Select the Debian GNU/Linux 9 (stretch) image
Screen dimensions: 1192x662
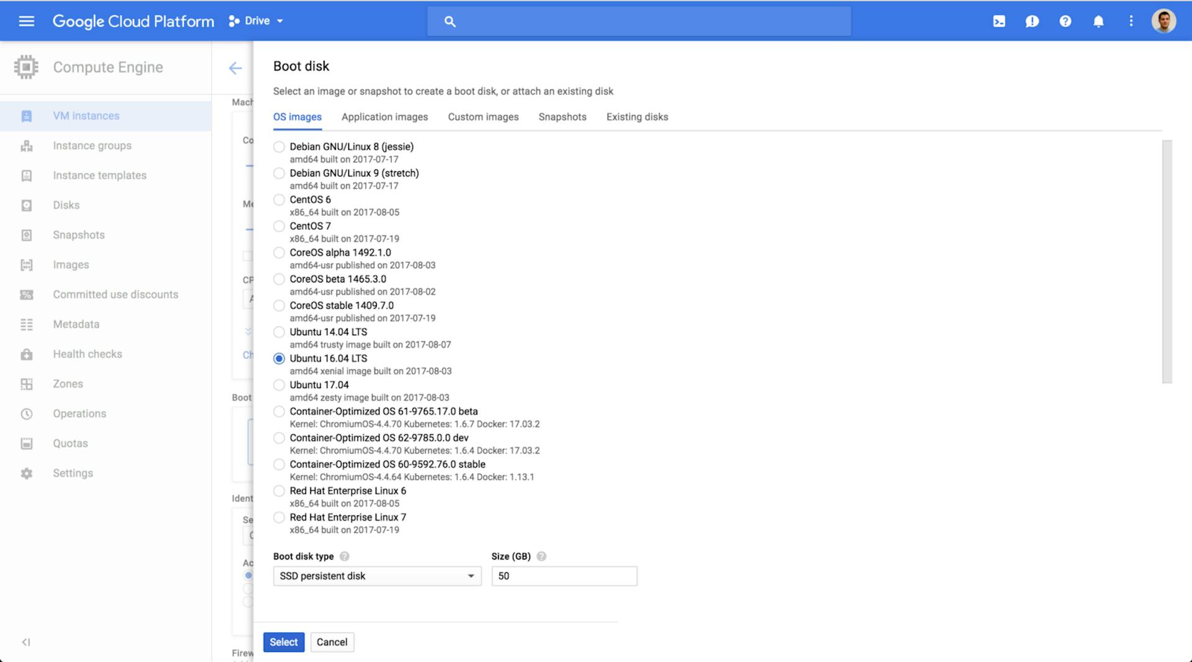pos(279,173)
